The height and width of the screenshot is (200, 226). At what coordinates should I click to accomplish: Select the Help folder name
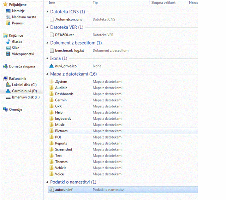(59, 112)
